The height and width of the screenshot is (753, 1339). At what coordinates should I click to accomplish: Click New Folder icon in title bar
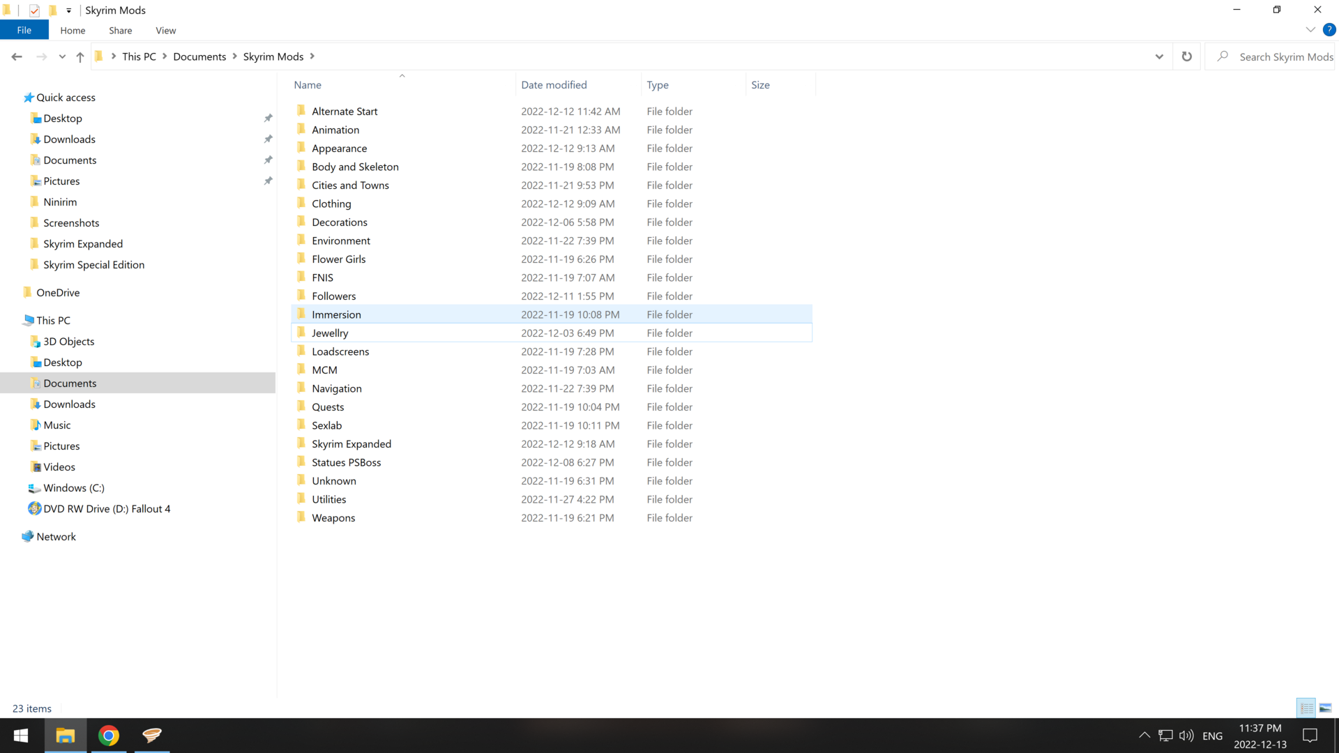pos(52,10)
